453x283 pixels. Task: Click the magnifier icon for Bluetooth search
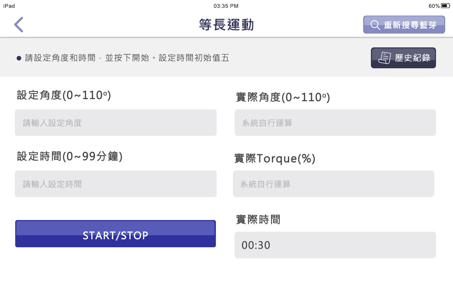[x=375, y=25]
